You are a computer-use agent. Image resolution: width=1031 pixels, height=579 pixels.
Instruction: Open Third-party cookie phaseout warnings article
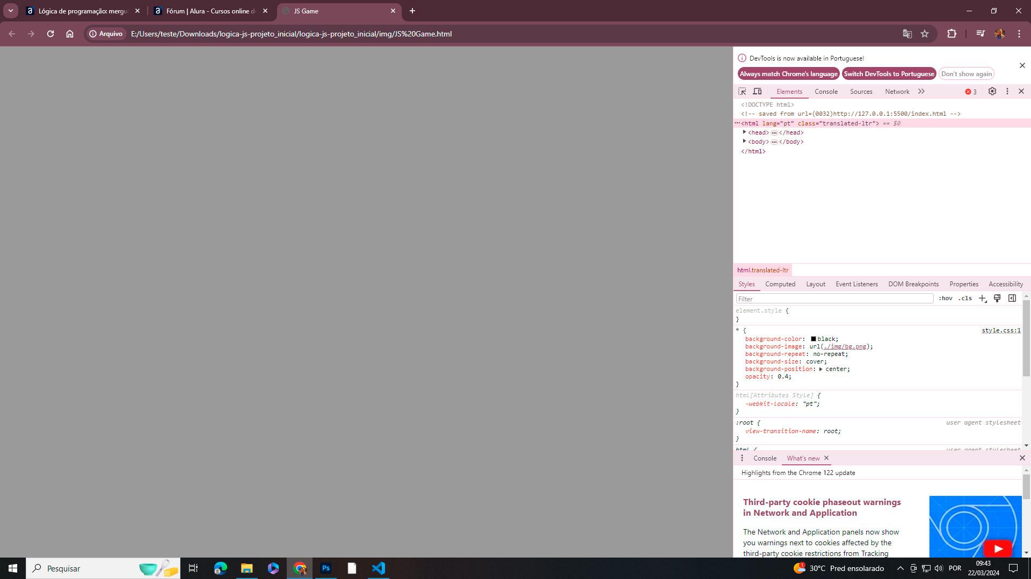pos(822,507)
